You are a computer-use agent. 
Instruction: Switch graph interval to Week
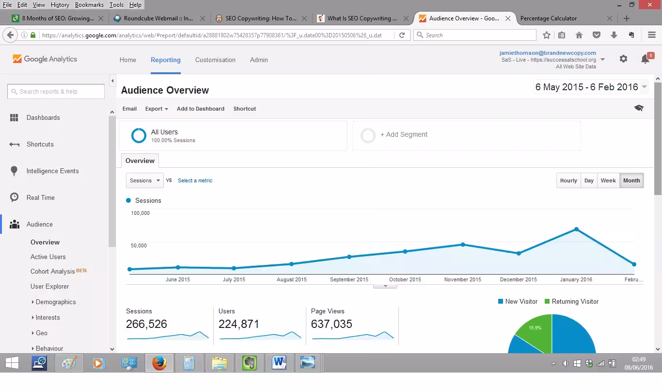(608, 180)
